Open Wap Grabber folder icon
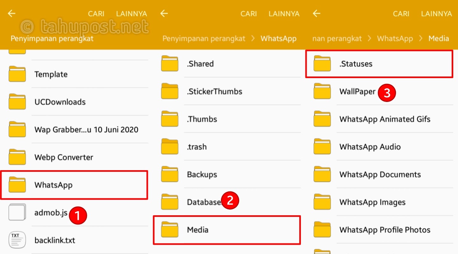Screen dimensions: 458x254 point(17,129)
